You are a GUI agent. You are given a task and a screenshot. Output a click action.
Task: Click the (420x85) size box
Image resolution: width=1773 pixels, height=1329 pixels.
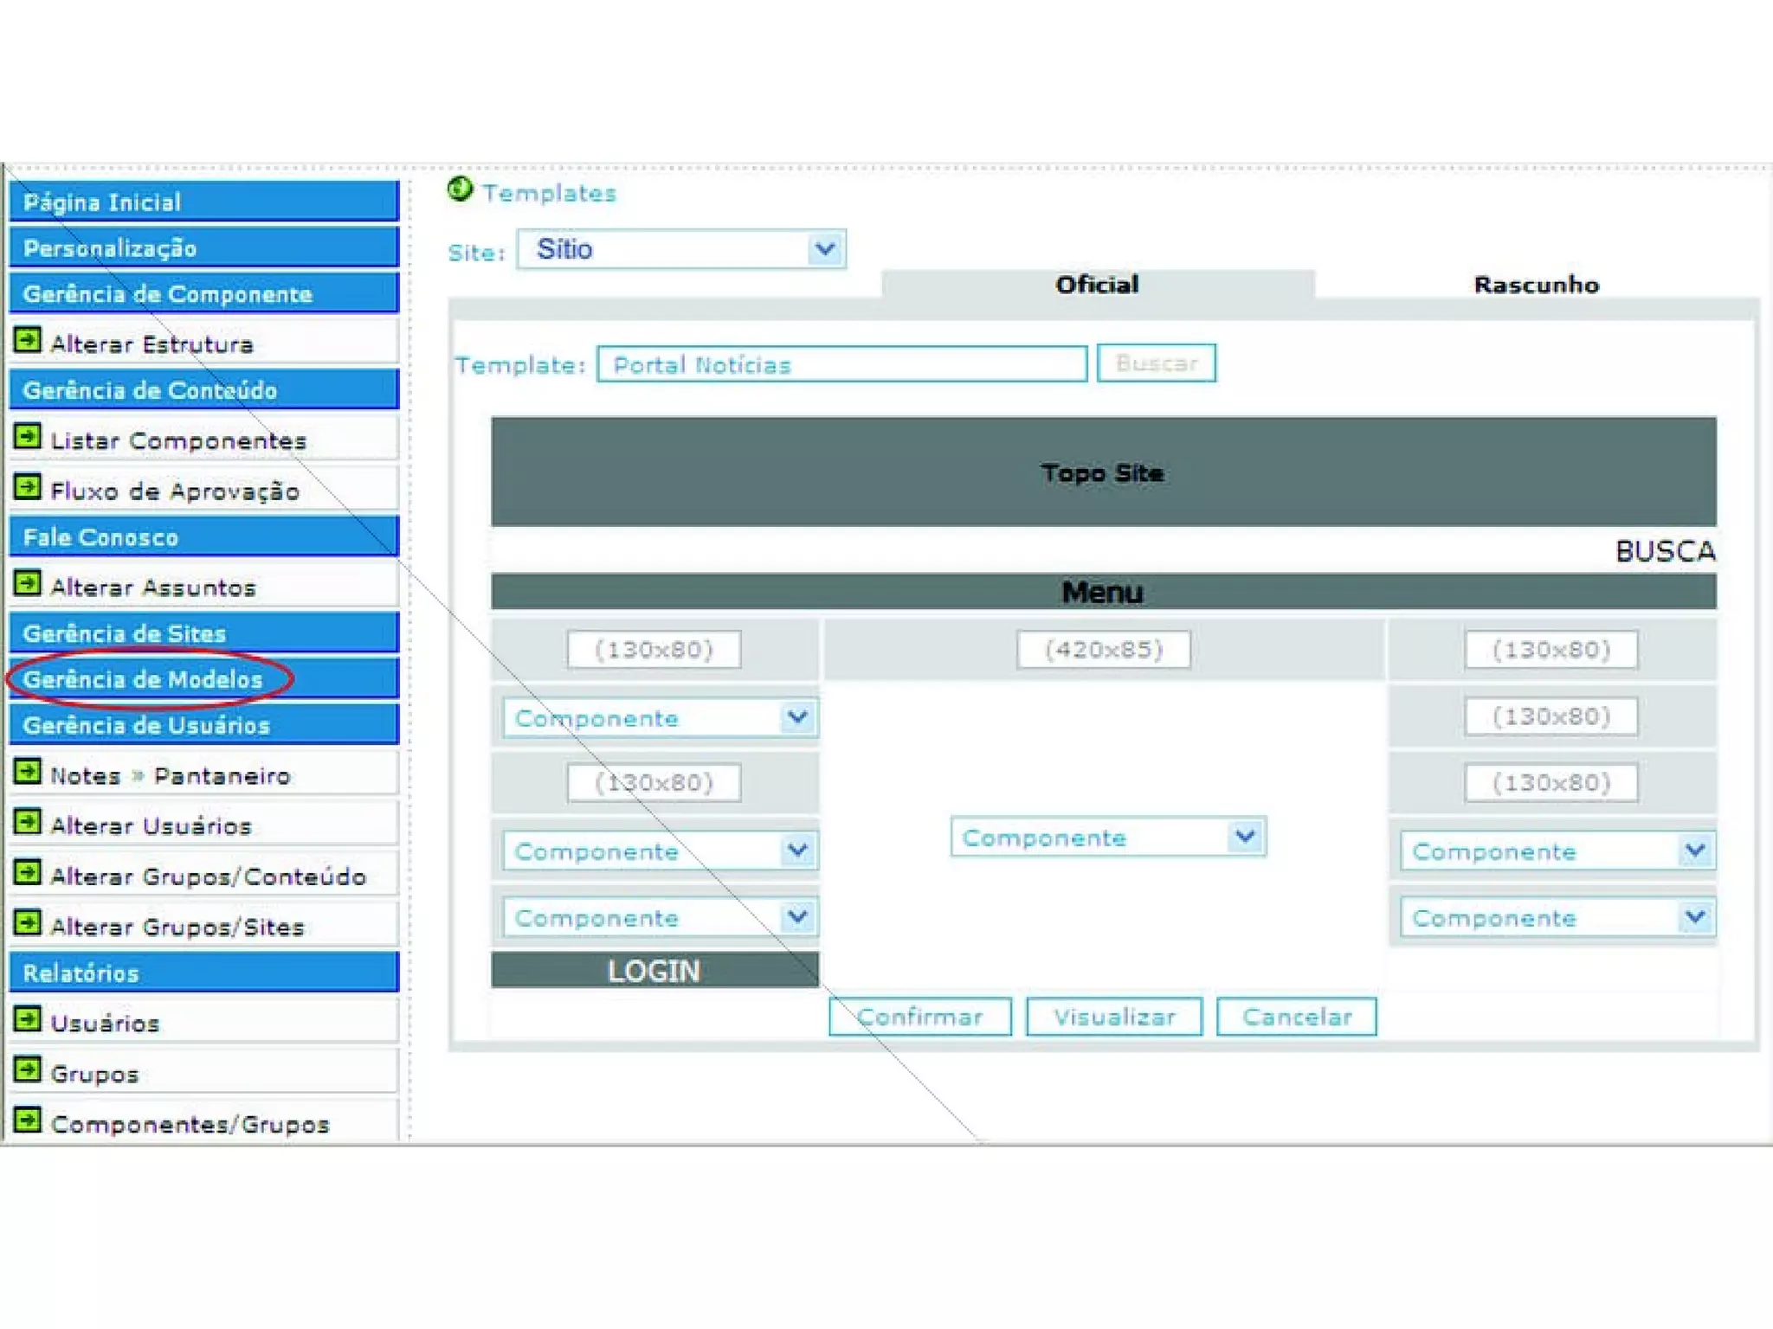click(x=1103, y=650)
